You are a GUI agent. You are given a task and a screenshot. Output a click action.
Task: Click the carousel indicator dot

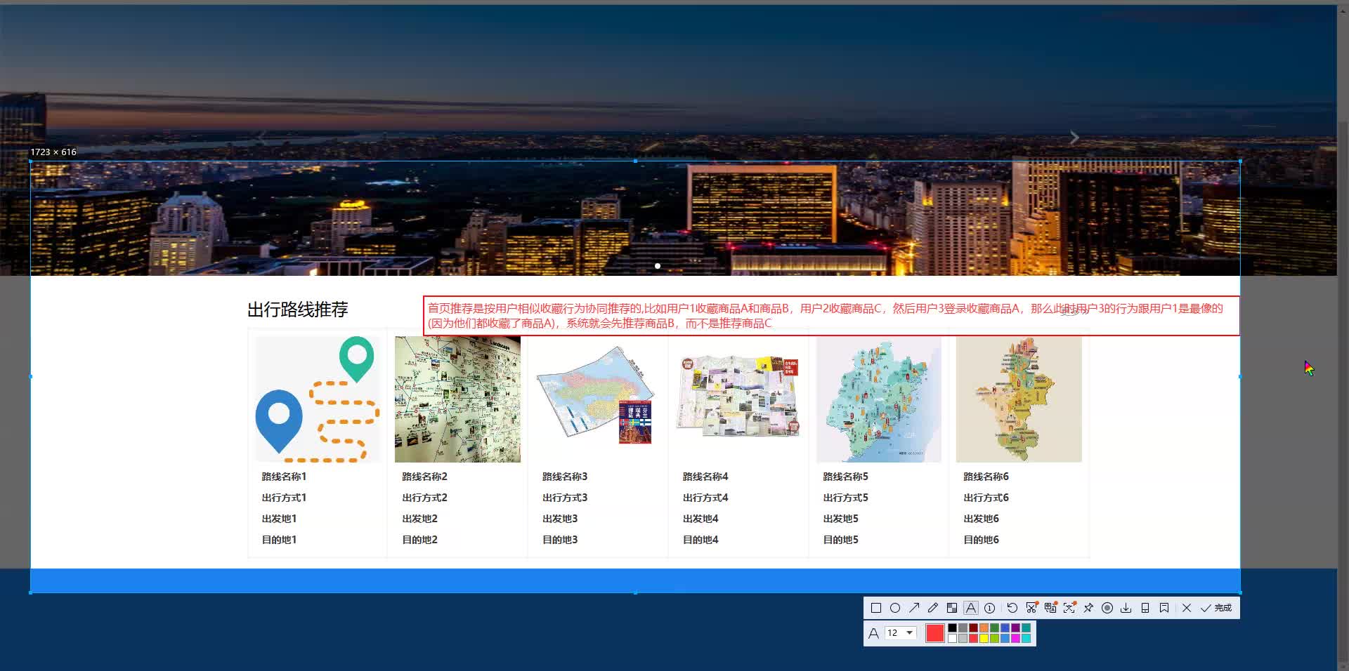point(658,266)
